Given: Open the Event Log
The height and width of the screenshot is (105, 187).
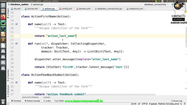Looking at the screenshot, I should tap(176, 101).
